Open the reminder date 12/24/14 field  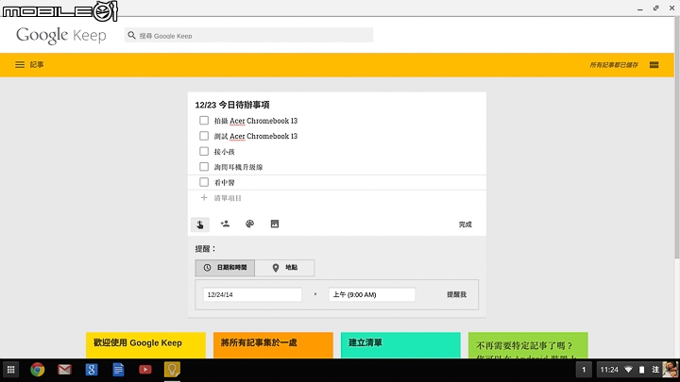tap(252, 294)
